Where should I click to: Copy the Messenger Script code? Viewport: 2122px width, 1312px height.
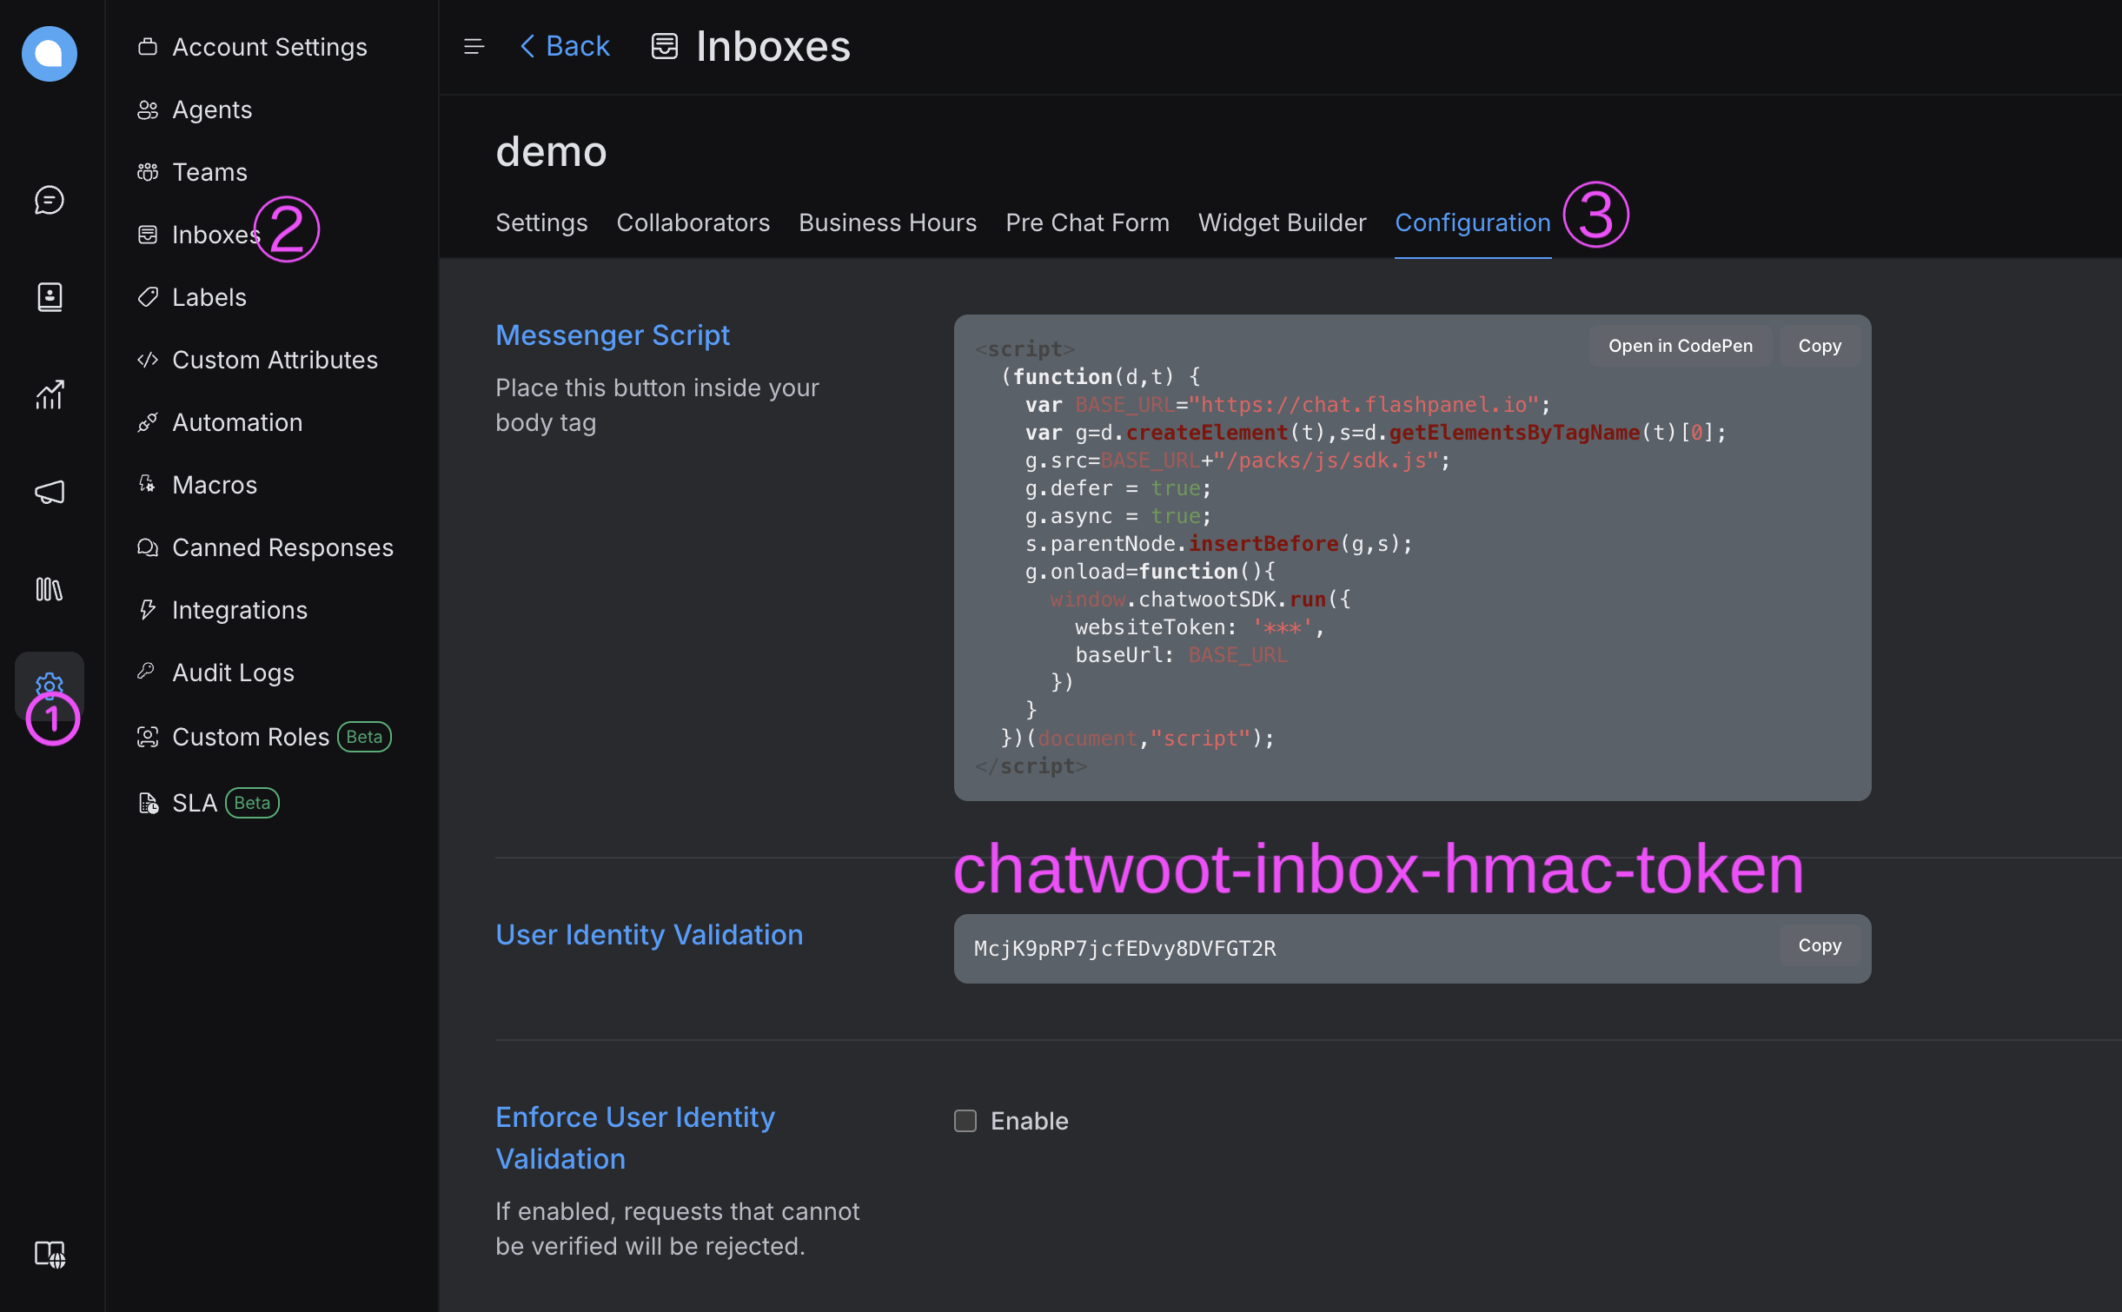pos(1820,346)
